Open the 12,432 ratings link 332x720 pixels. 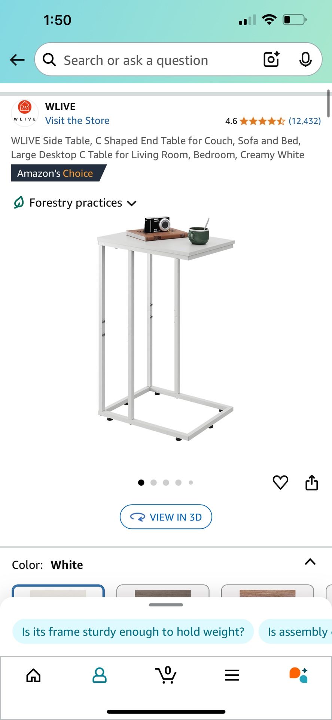(x=305, y=121)
